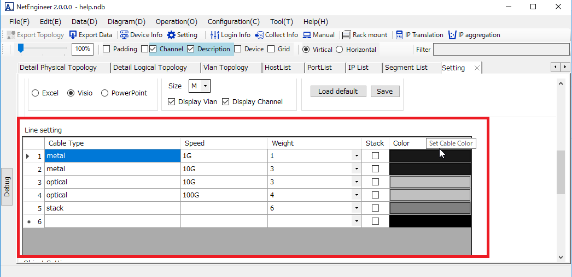Launch the IP aggregation tool
572x277 pixels.
[452, 35]
